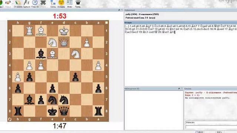Select the white king on d1

64,31
